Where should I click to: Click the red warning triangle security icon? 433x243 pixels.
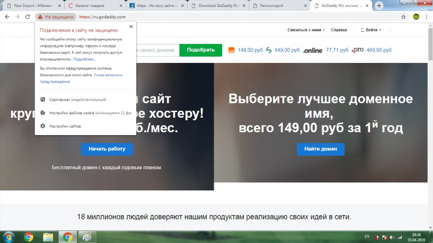point(40,17)
